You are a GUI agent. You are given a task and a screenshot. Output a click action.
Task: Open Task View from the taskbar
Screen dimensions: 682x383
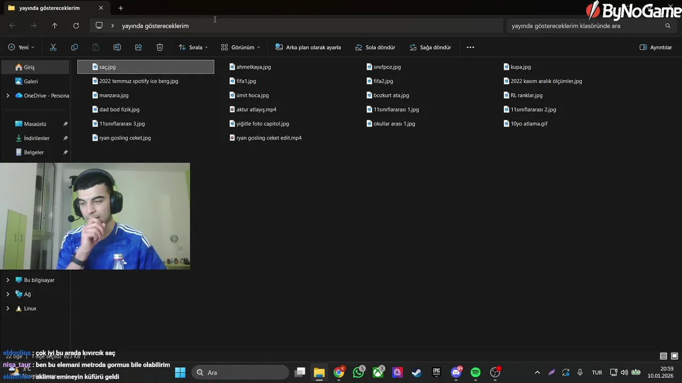click(x=301, y=372)
